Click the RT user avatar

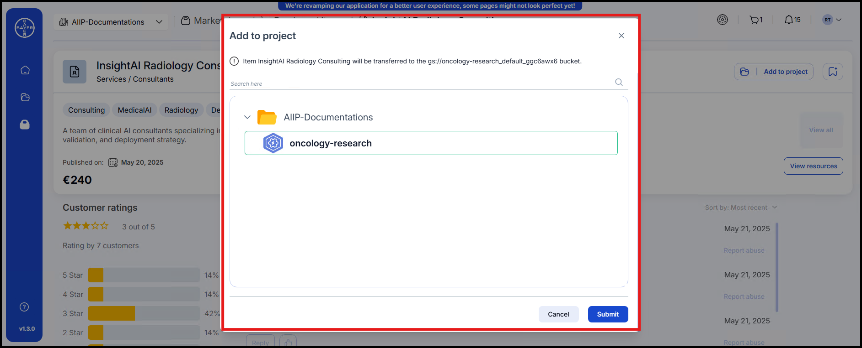click(x=827, y=20)
